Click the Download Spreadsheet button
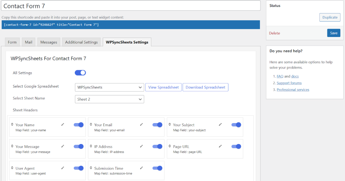This screenshot has height=181, width=345. [206, 87]
